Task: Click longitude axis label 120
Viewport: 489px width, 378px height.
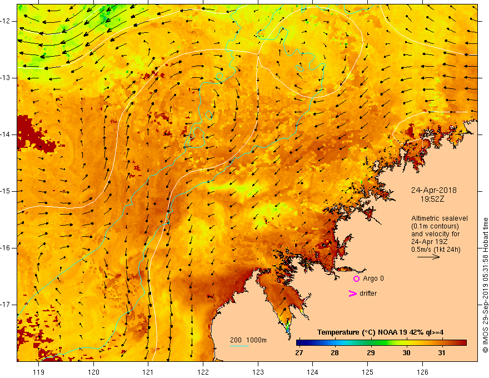Action: pos(93,372)
